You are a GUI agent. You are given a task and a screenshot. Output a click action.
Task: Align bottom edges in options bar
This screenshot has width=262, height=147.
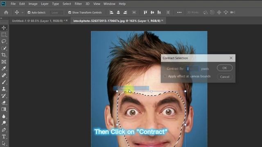159,12
